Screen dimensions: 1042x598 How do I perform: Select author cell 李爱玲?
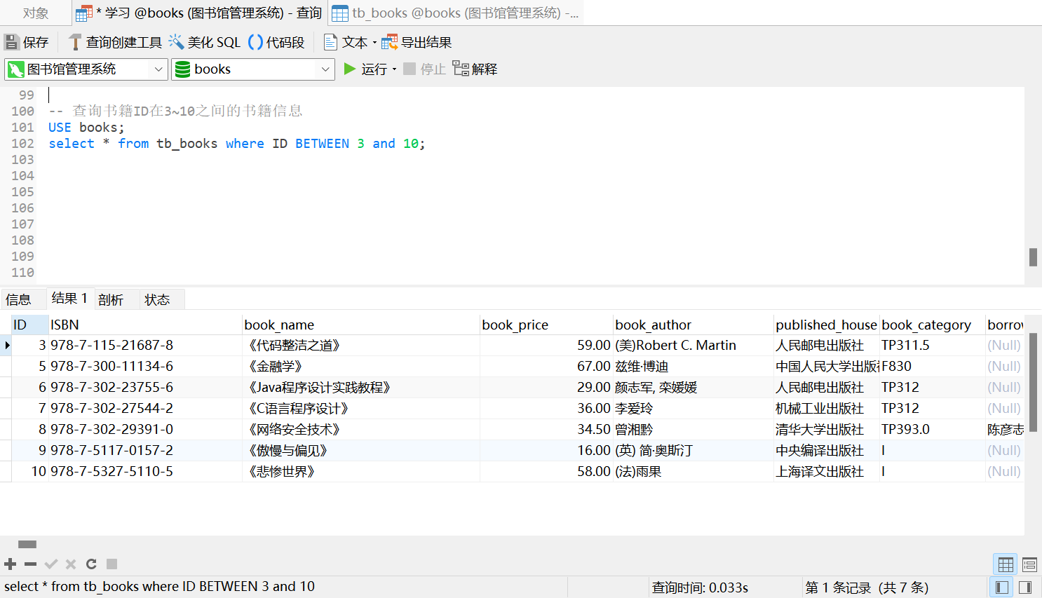(693, 408)
